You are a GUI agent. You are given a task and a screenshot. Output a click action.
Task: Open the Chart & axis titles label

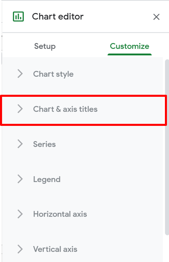[65, 109]
